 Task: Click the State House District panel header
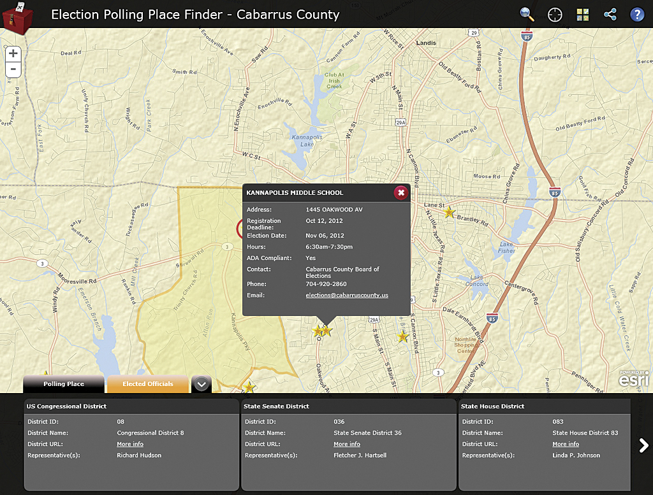pyautogui.click(x=545, y=406)
